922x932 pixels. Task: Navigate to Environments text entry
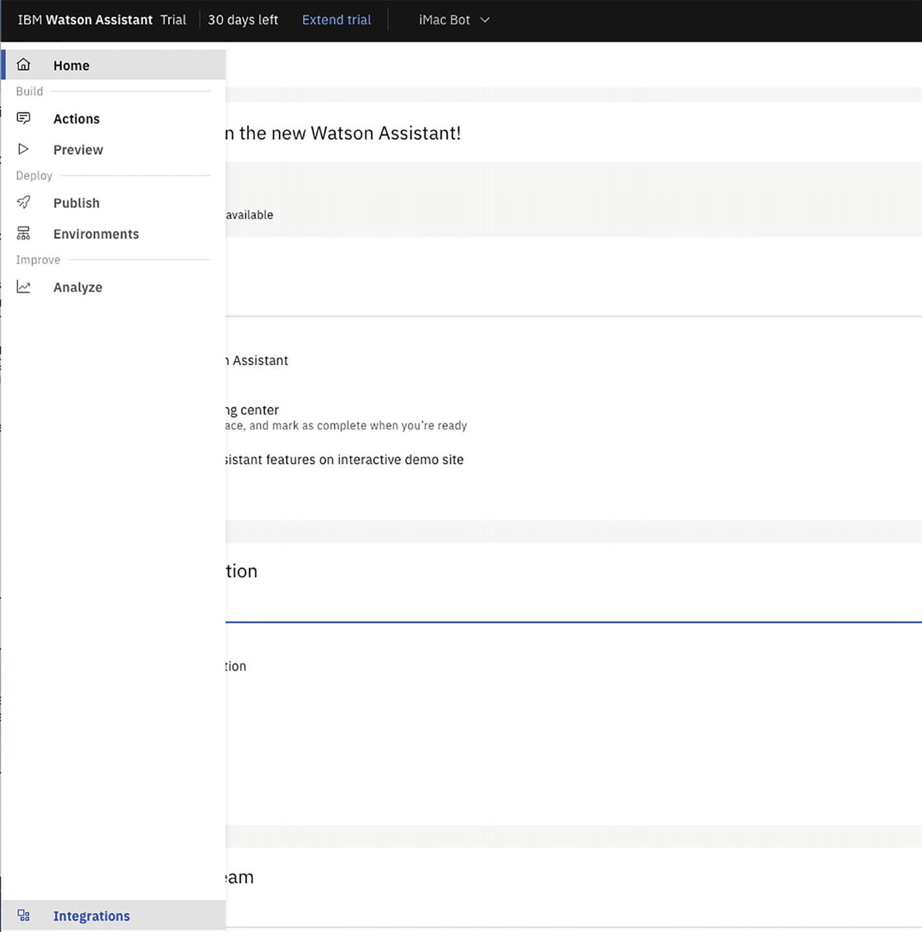point(96,234)
